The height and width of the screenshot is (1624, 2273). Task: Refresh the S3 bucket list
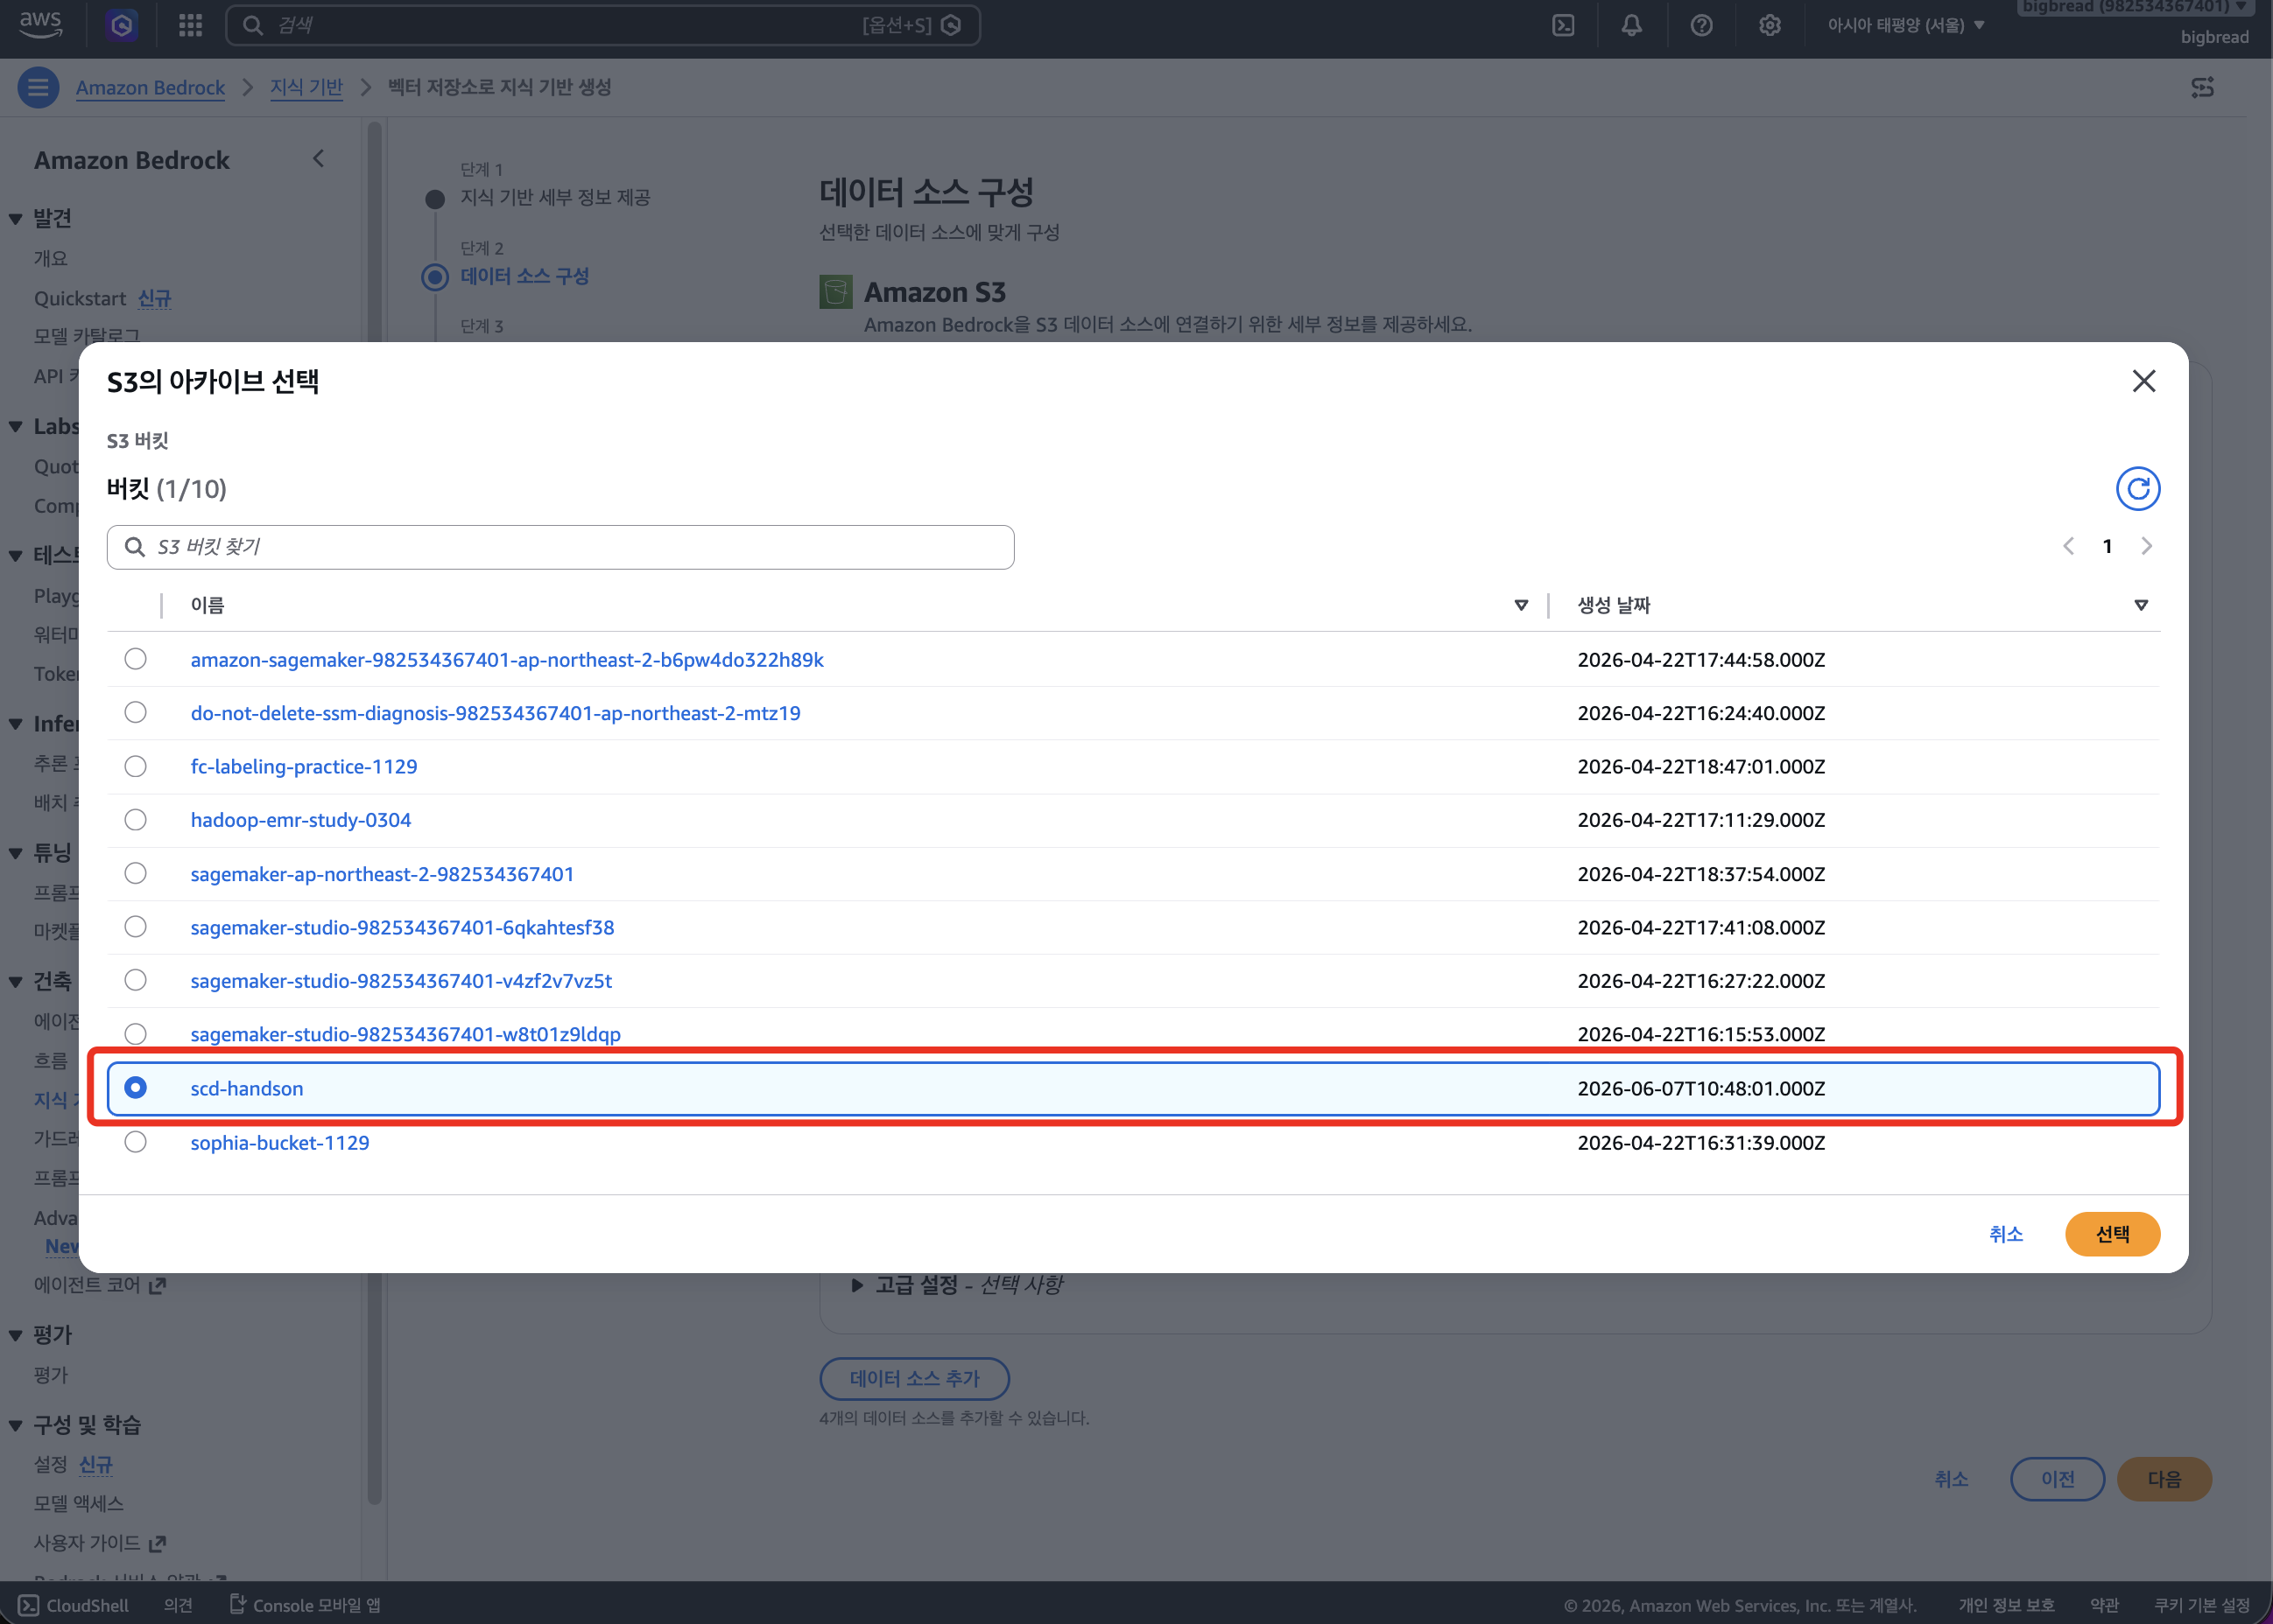pos(2138,489)
